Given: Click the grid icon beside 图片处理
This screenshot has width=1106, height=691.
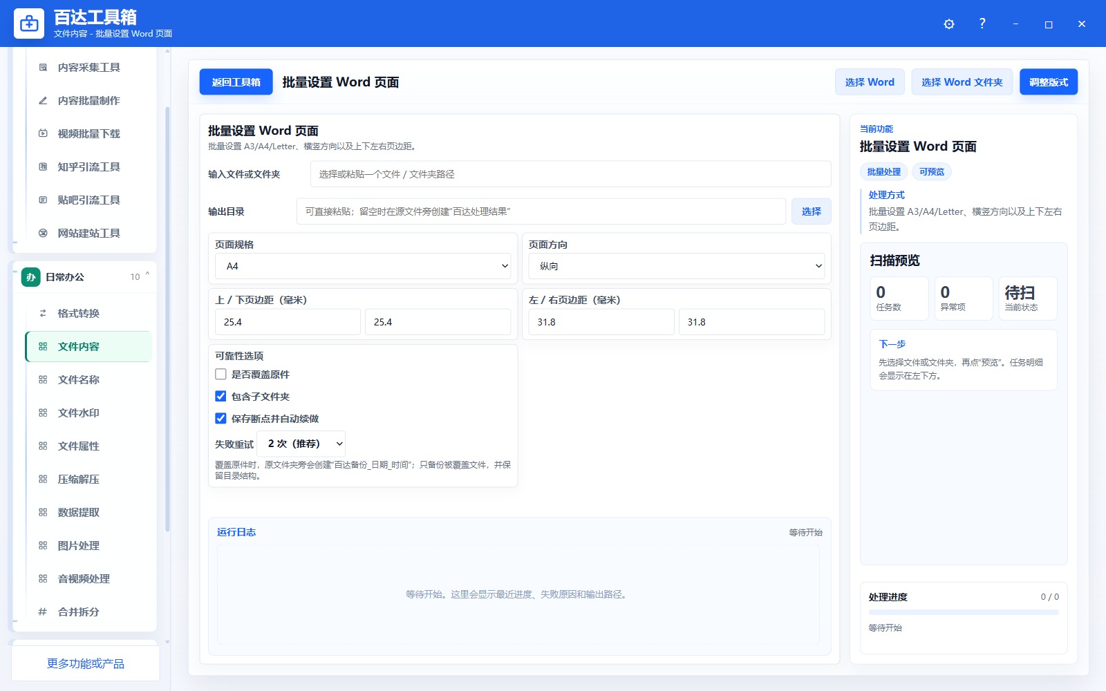Looking at the screenshot, I should click(43, 546).
